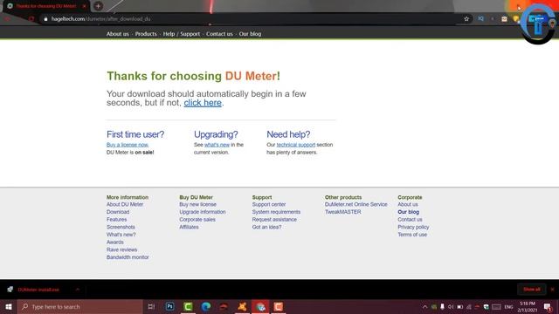Open the What's new? footer link
559x314 pixels.
coord(121,235)
